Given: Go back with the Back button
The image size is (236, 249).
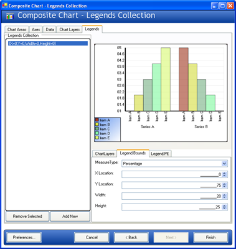Looking at the screenshot, I should [x=131, y=237].
